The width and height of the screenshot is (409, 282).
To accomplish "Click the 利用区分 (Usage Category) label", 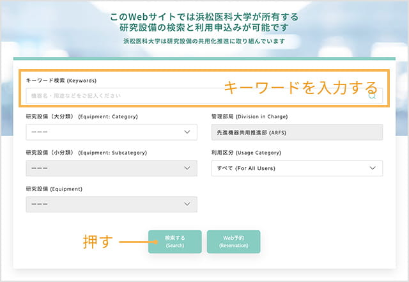I will (x=246, y=153).
